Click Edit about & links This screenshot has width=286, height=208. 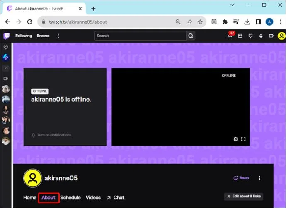coord(244,196)
